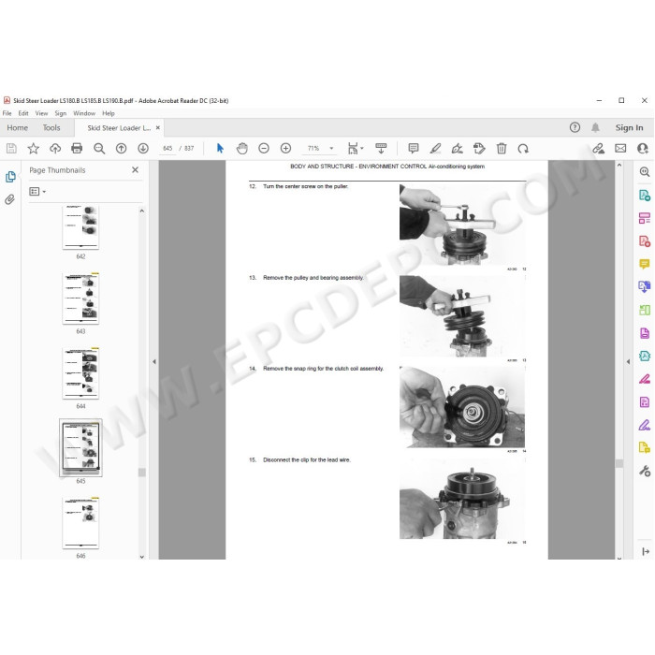Open attachments paperclip panel
This screenshot has height=655, width=655.
click(10, 199)
